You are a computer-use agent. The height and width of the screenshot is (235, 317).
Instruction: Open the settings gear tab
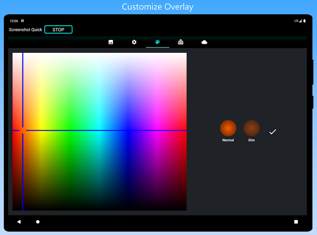pos(134,42)
